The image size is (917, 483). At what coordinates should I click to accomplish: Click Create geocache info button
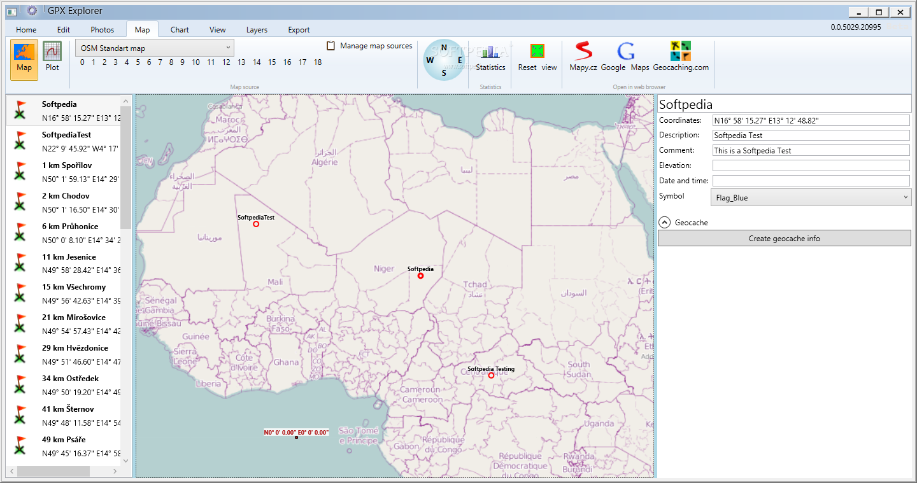784,239
